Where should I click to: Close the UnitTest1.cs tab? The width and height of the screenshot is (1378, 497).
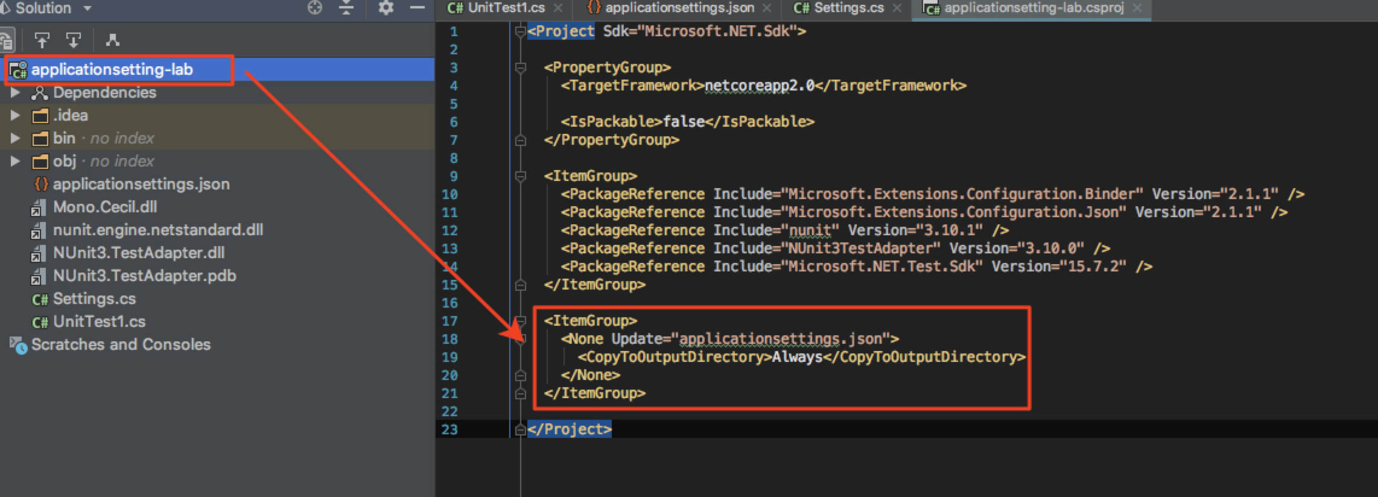558,8
